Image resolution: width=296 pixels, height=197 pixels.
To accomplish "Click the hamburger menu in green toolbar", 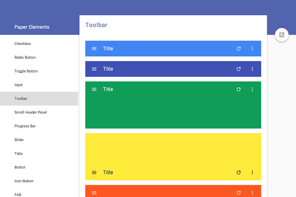I will click(94, 89).
